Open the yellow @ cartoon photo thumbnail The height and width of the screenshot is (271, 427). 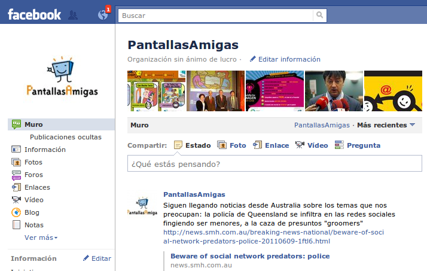coord(394,91)
